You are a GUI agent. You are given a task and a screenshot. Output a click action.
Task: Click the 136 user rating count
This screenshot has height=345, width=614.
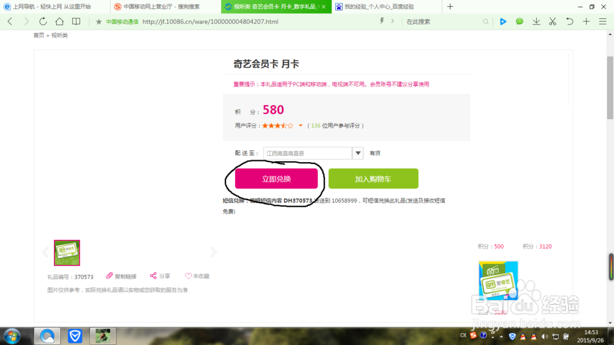[x=316, y=126]
